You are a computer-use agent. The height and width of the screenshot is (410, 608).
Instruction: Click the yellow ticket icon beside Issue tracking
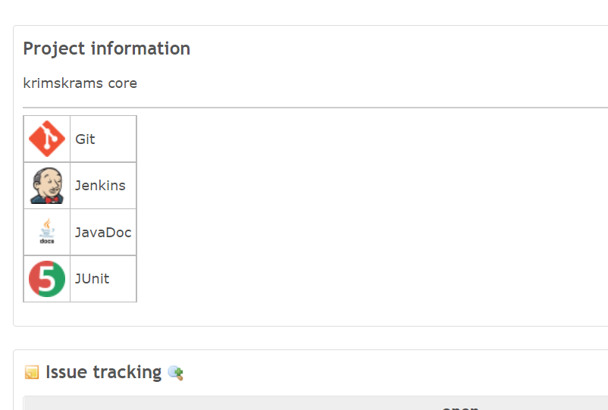point(32,372)
